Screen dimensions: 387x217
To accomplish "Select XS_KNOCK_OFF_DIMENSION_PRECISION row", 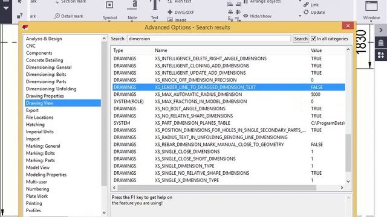I will point(229,80).
